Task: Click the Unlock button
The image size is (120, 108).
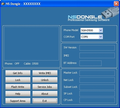Action: 45,80
